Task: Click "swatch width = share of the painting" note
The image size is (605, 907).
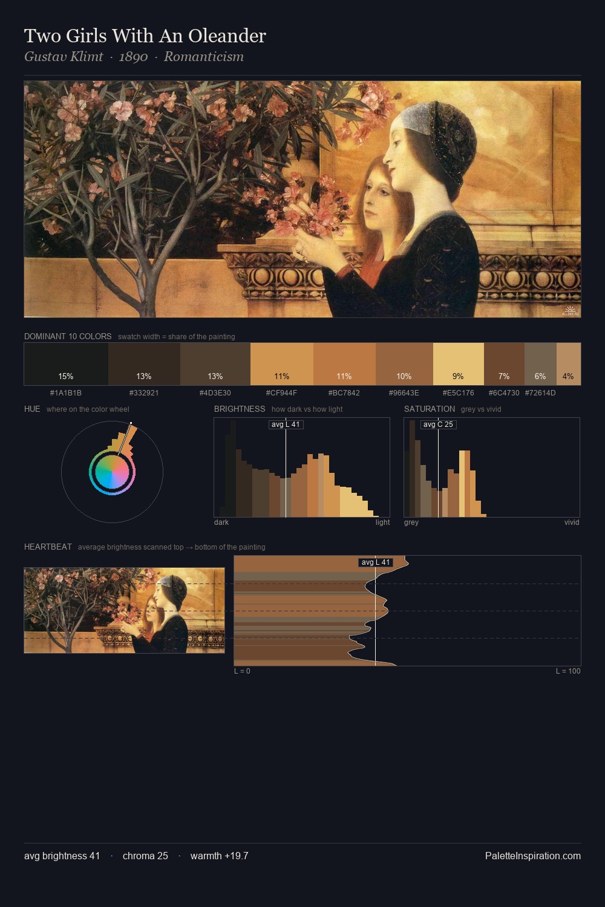Action: click(177, 337)
